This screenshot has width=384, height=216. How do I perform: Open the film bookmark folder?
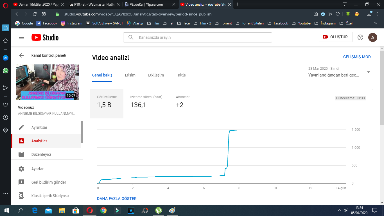click(153, 23)
